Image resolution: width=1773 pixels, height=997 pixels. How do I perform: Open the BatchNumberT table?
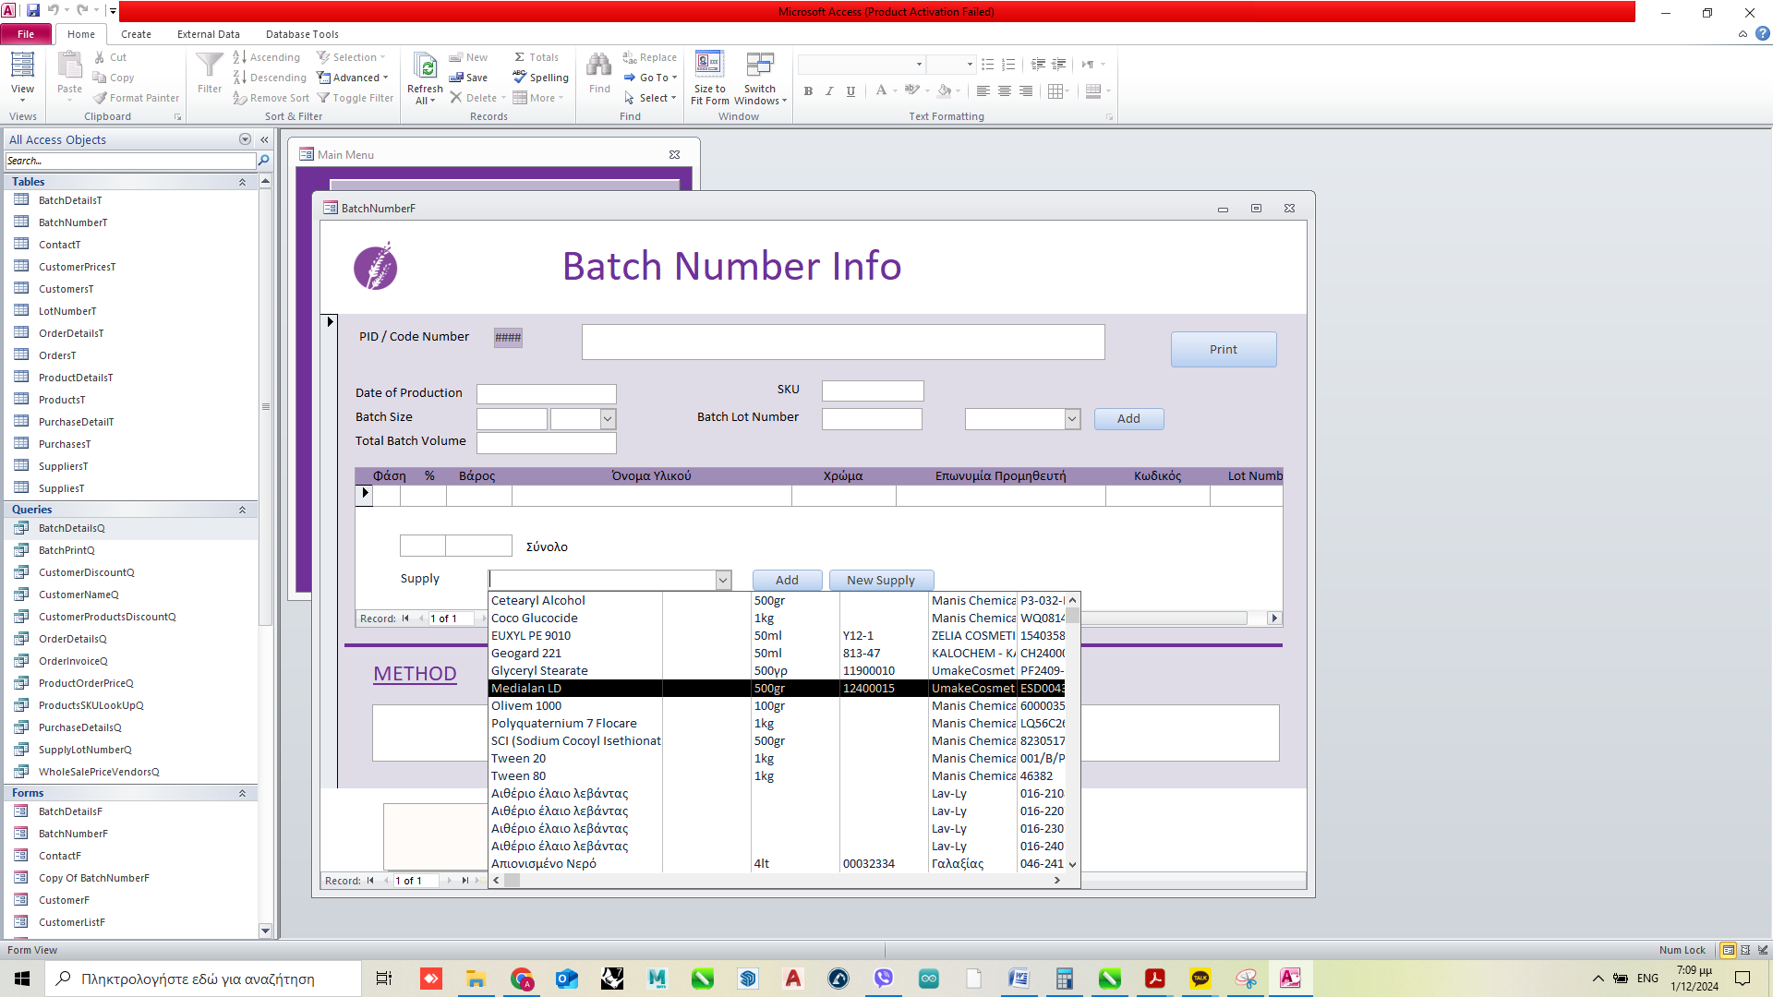(73, 222)
